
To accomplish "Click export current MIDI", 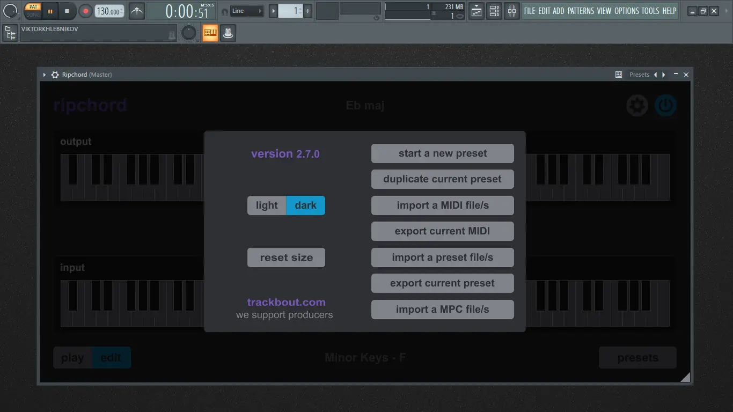I will point(443,231).
